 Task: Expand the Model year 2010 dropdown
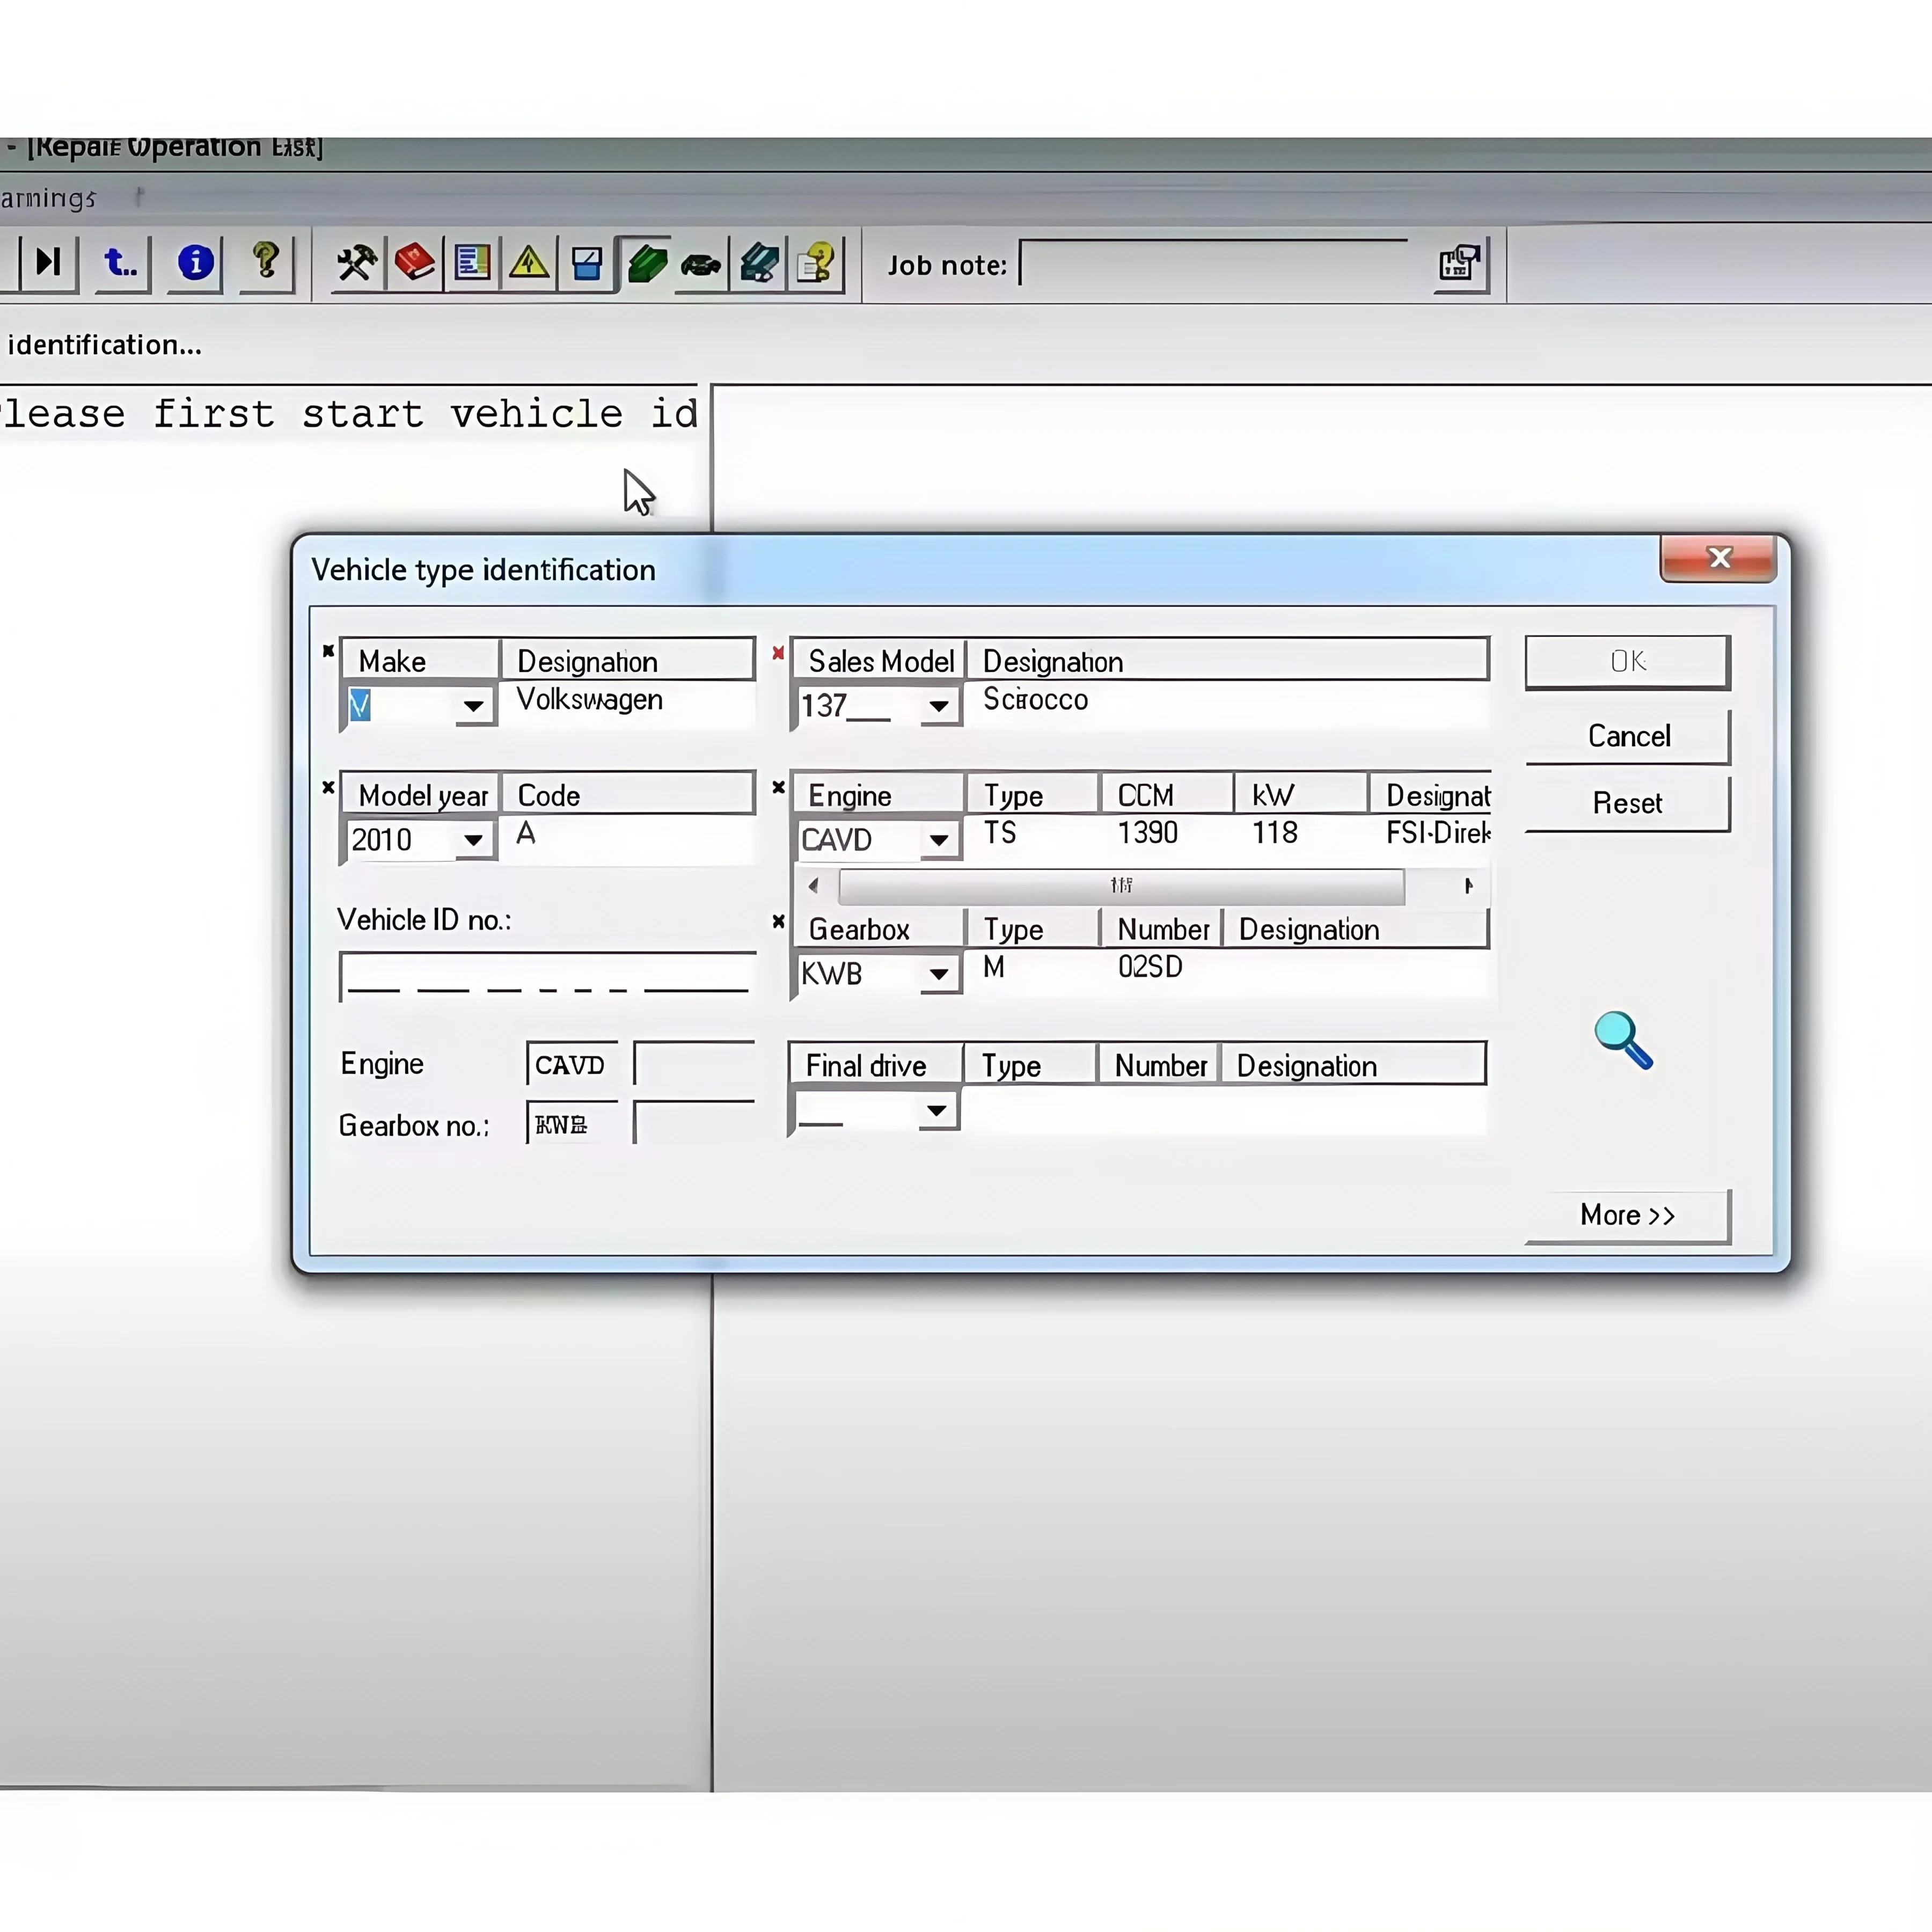473,840
